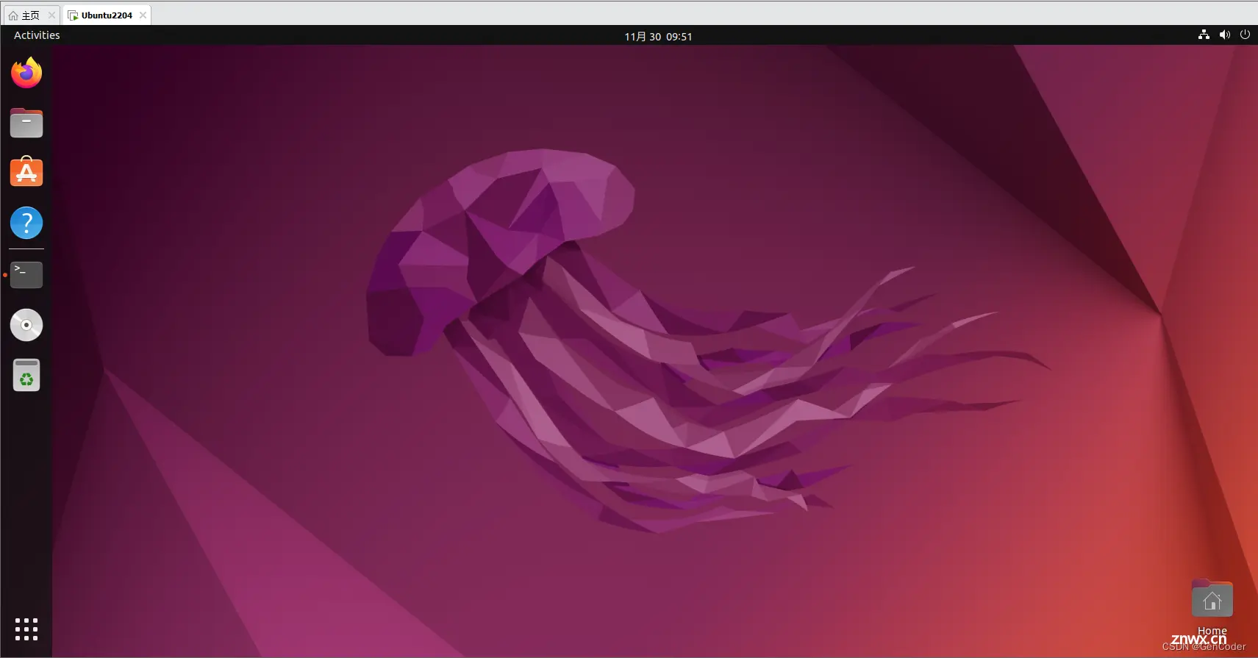
Task: Click the network status icon
Action: click(1204, 35)
